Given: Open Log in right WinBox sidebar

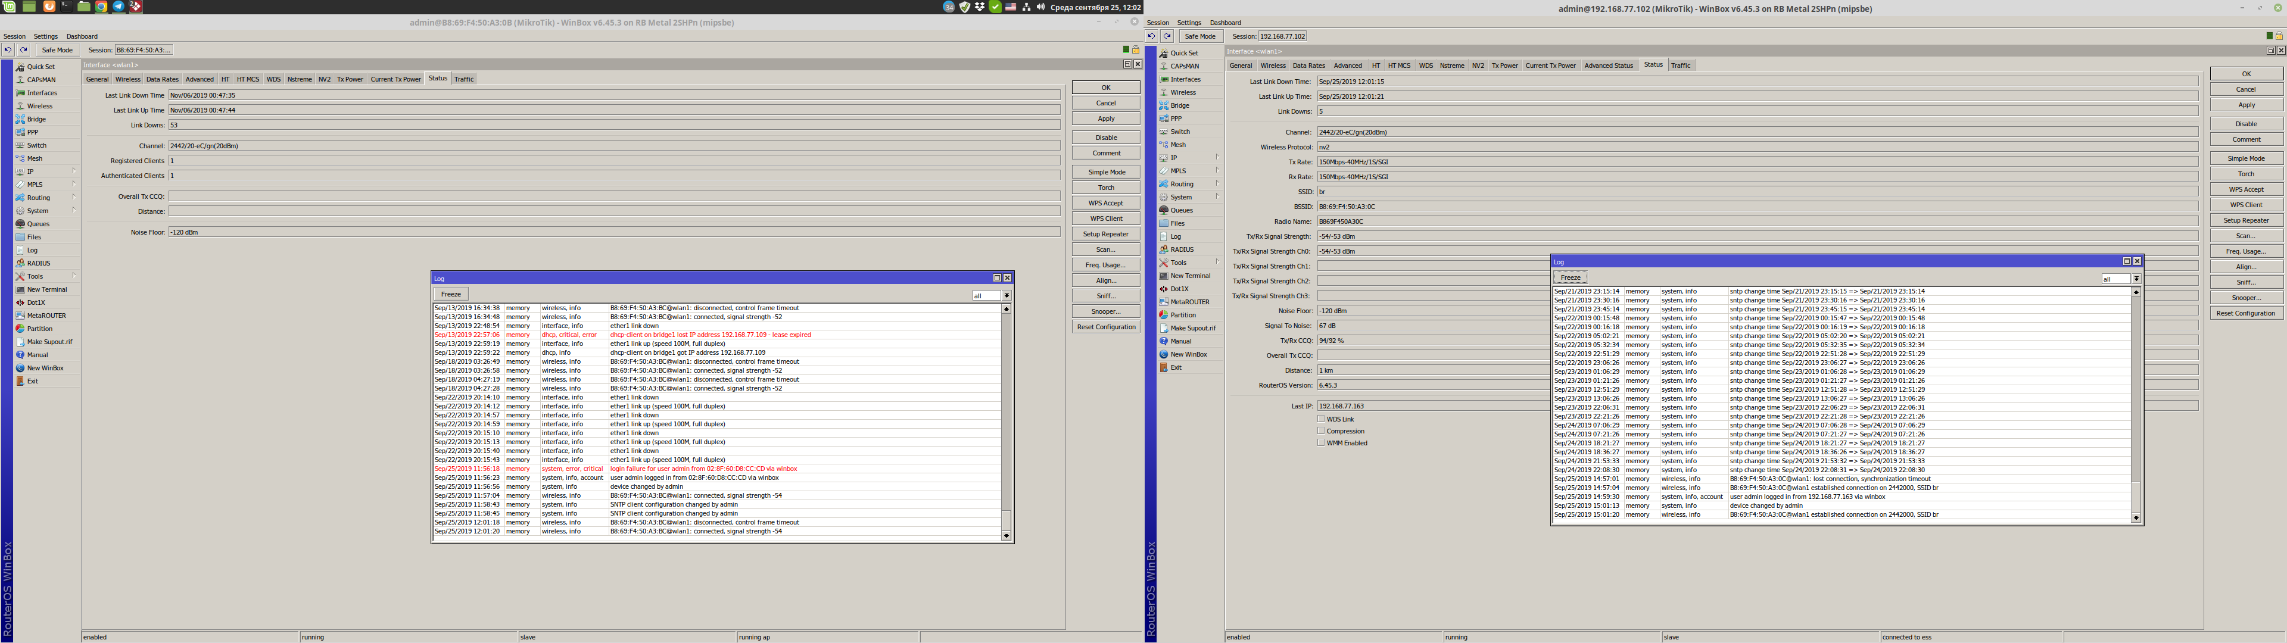Looking at the screenshot, I should pos(1176,236).
